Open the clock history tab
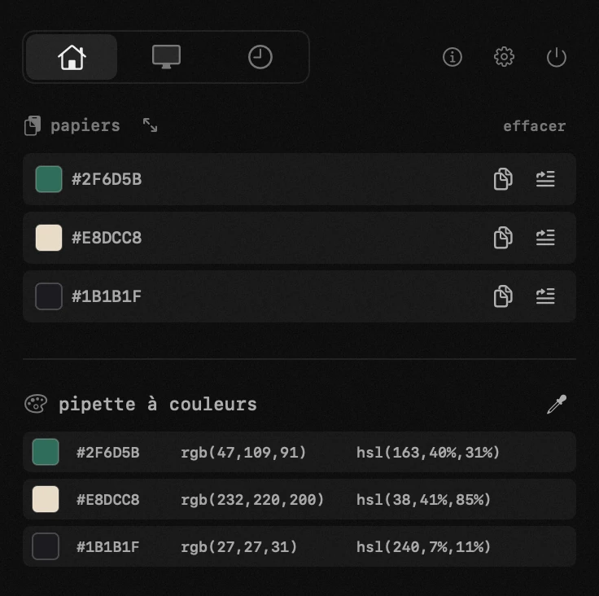Viewport: 599px width, 596px height. tap(260, 57)
